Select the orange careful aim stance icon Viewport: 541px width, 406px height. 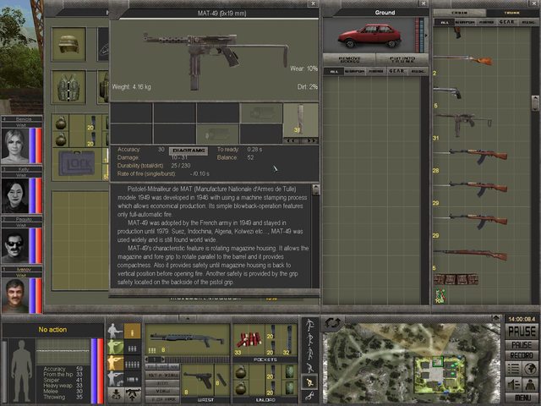click(x=115, y=363)
